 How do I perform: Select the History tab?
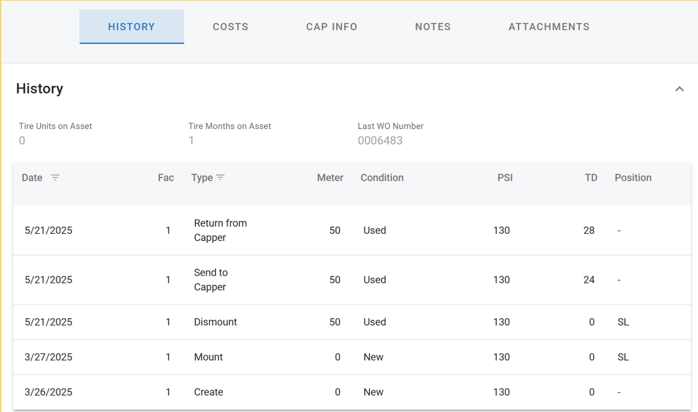point(132,27)
